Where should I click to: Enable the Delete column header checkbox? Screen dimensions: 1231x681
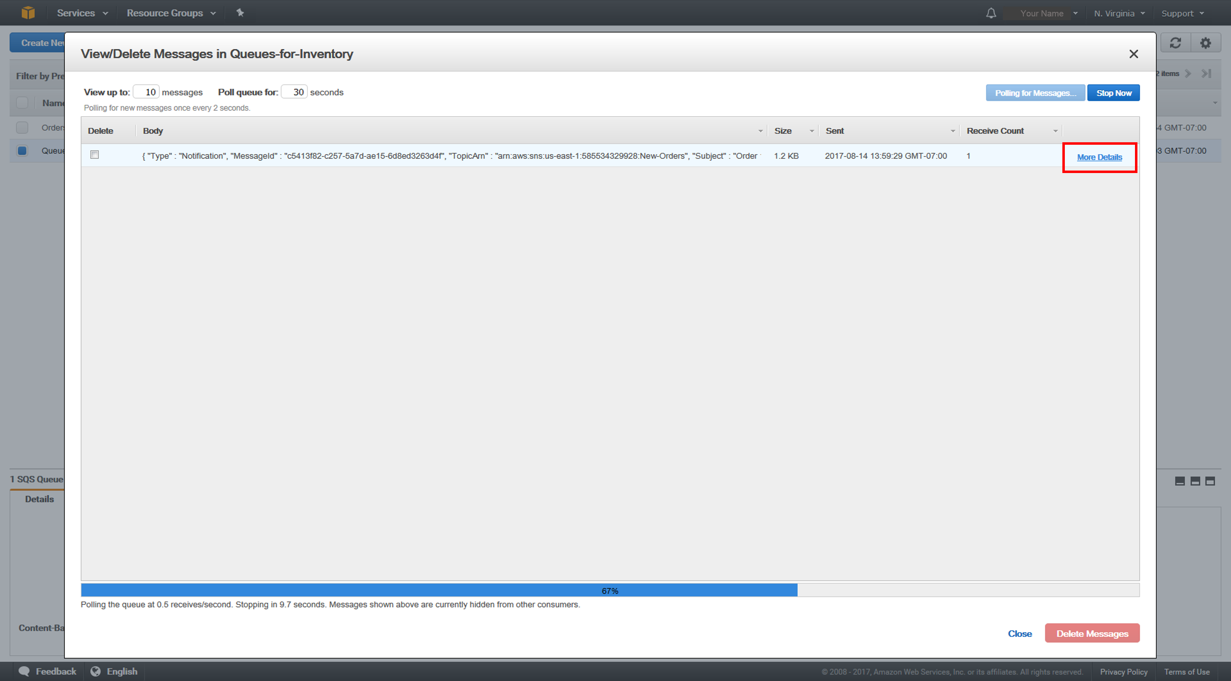[94, 155]
